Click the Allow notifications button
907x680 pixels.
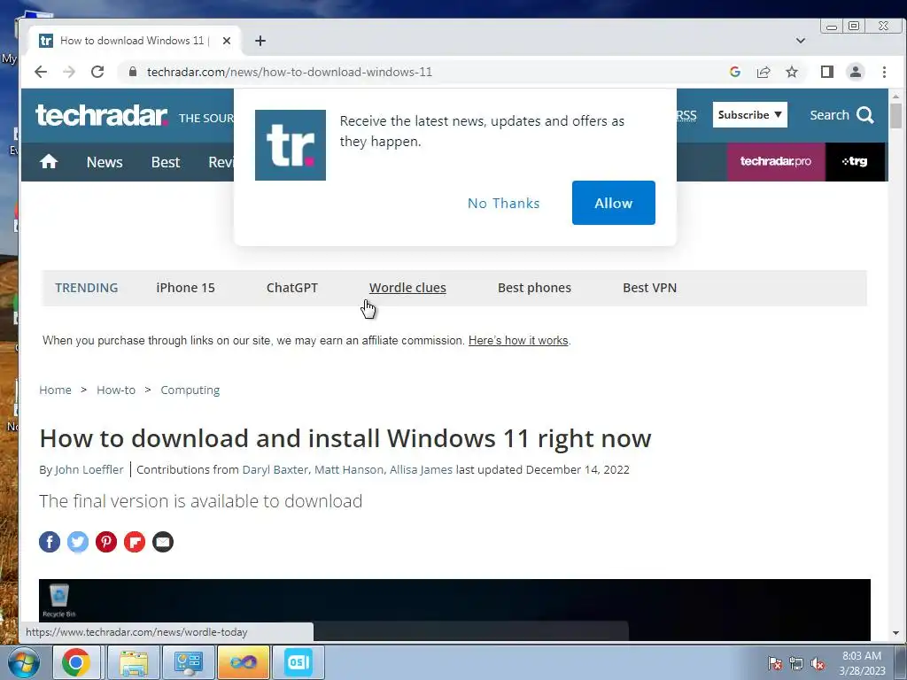coord(613,203)
